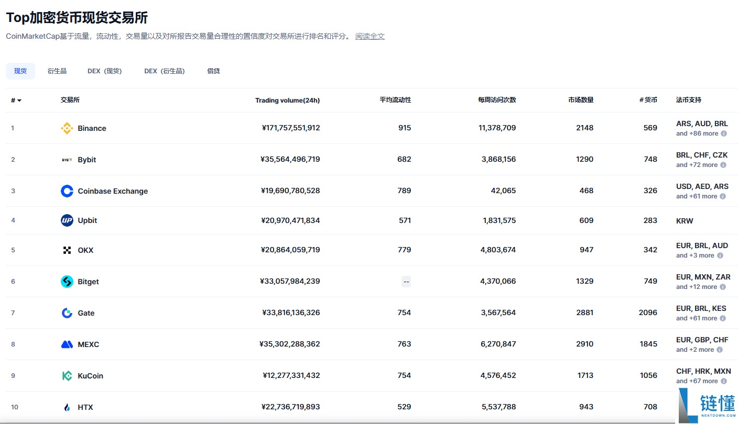Click Binance fiat list ARS, AUD, BRL
Image resolution: width=738 pixels, height=424 pixels.
point(702,124)
